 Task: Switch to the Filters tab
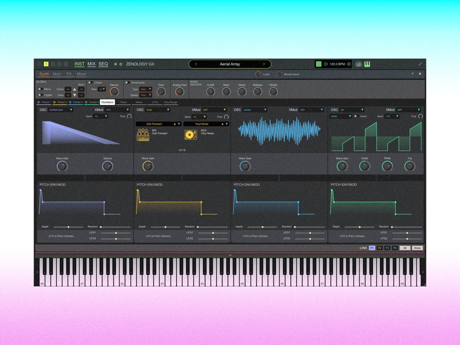(x=123, y=103)
